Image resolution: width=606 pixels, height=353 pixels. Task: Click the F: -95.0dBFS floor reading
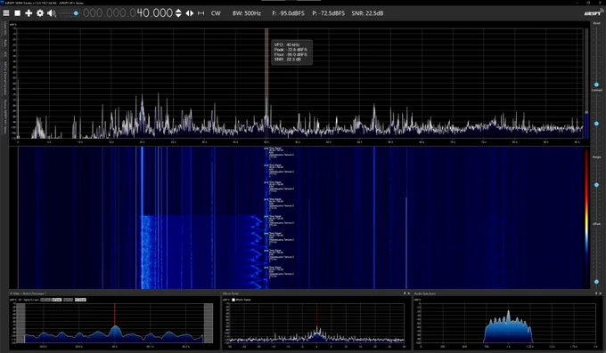click(x=289, y=13)
